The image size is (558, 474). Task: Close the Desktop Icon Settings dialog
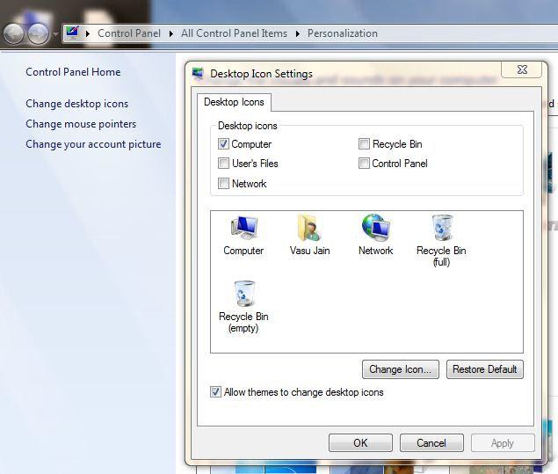(x=522, y=69)
